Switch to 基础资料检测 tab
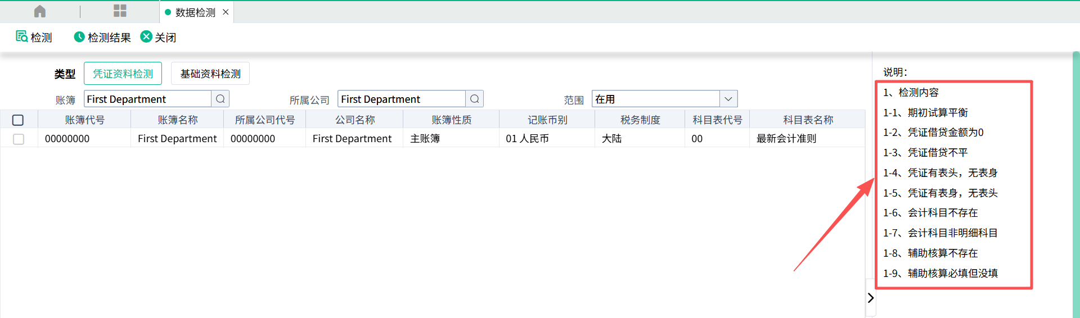The height and width of the screenshot is (318, 1080). pyautogui.click(x=210, y=74)
